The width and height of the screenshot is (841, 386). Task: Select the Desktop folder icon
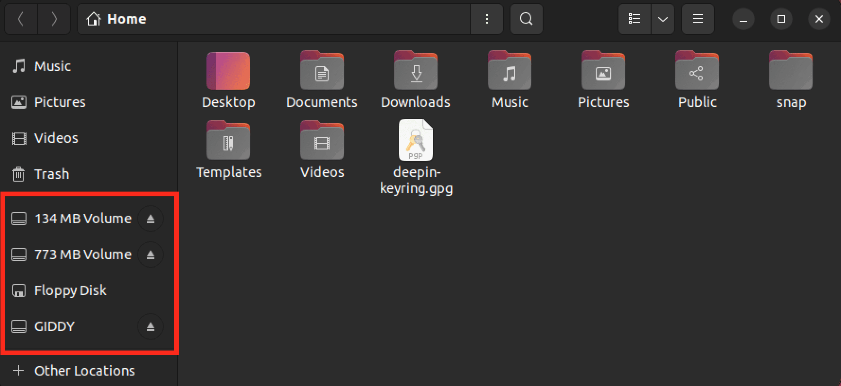pos(228,71)
